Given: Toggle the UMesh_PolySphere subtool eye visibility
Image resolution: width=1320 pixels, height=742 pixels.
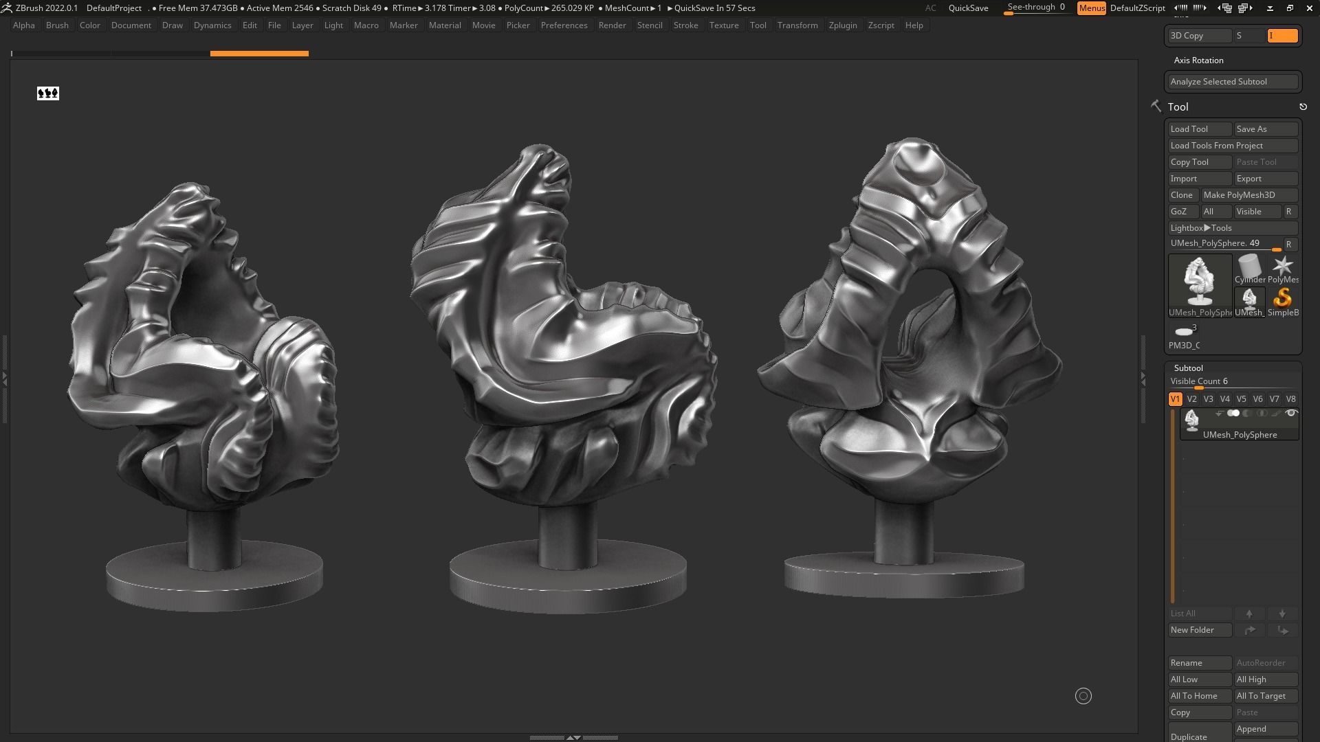Looking at the screenshot, I should [x=1291, y=414].
